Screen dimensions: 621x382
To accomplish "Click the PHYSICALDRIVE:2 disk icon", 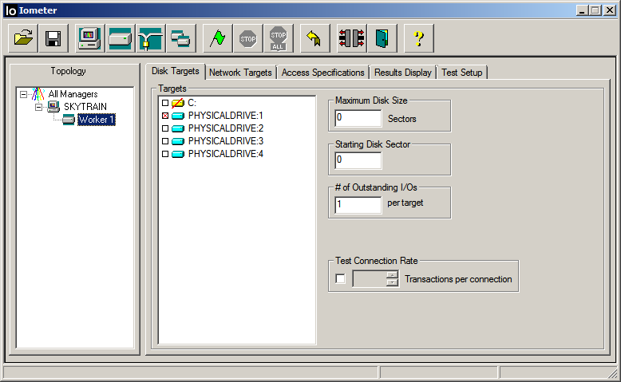I will 178,128.
